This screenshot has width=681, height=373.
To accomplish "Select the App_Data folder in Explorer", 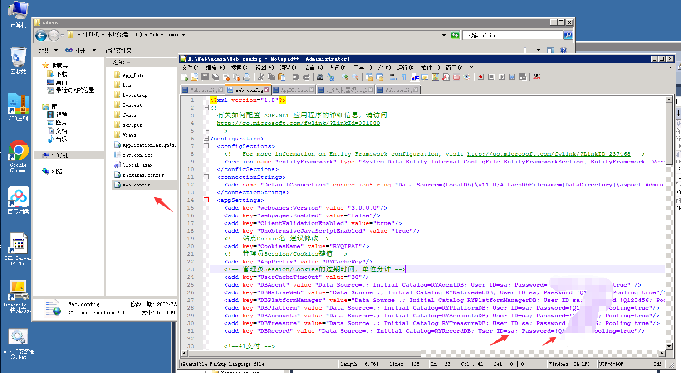I will click(x=133, y=75).
